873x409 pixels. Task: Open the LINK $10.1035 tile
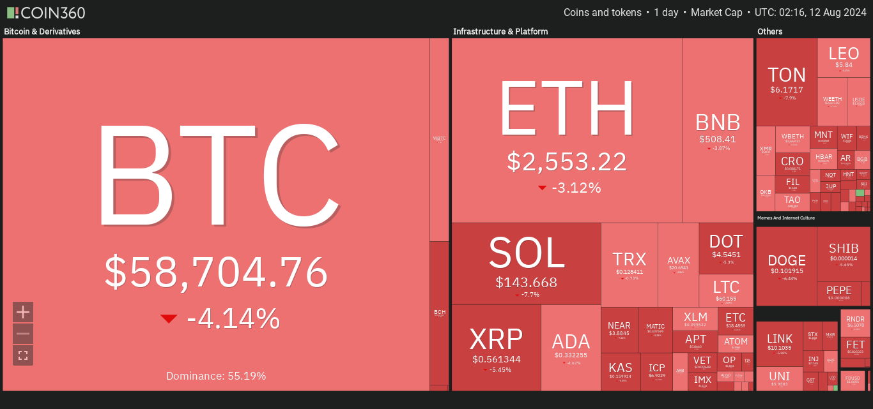coord(779,343)
